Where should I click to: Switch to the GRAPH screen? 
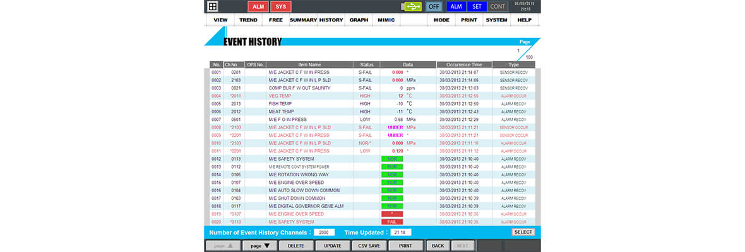pyautogui.click(x=359, y=20)
